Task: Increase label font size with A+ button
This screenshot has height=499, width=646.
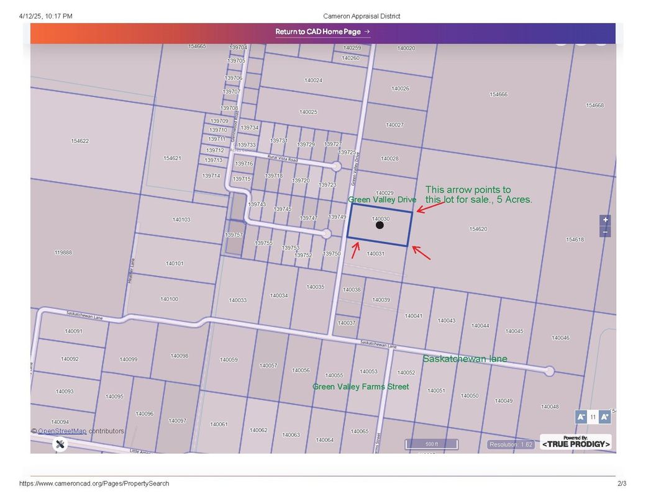Action: (604, 417)
